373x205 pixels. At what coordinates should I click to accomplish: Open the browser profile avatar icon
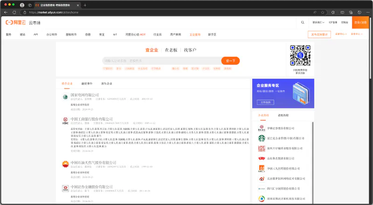[22, 5]
